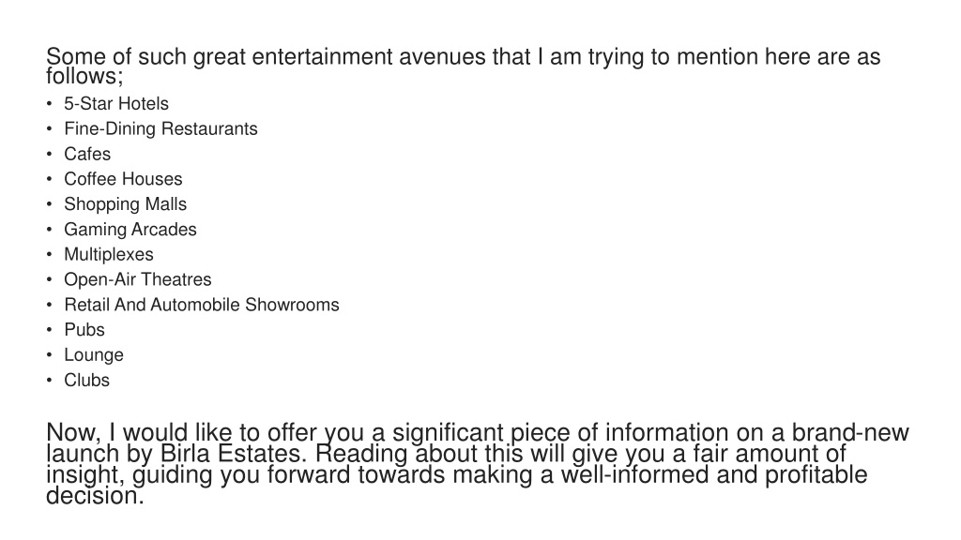Viewport: 961px width, 540px height.
Task: Click on 'Shopping Malls' text
Action: (x=125, y=203)
